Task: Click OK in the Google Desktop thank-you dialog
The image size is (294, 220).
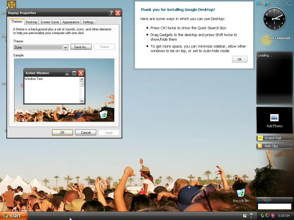Action: tap(240, 59)
